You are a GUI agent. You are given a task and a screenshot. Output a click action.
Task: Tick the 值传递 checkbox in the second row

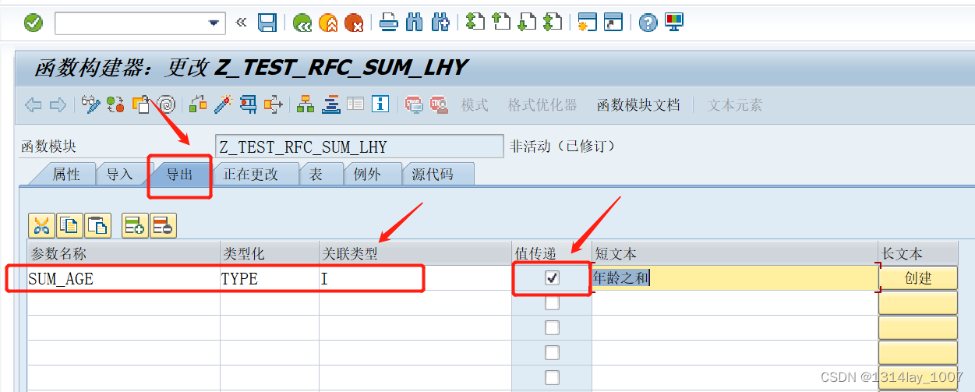tap(552, 302)
